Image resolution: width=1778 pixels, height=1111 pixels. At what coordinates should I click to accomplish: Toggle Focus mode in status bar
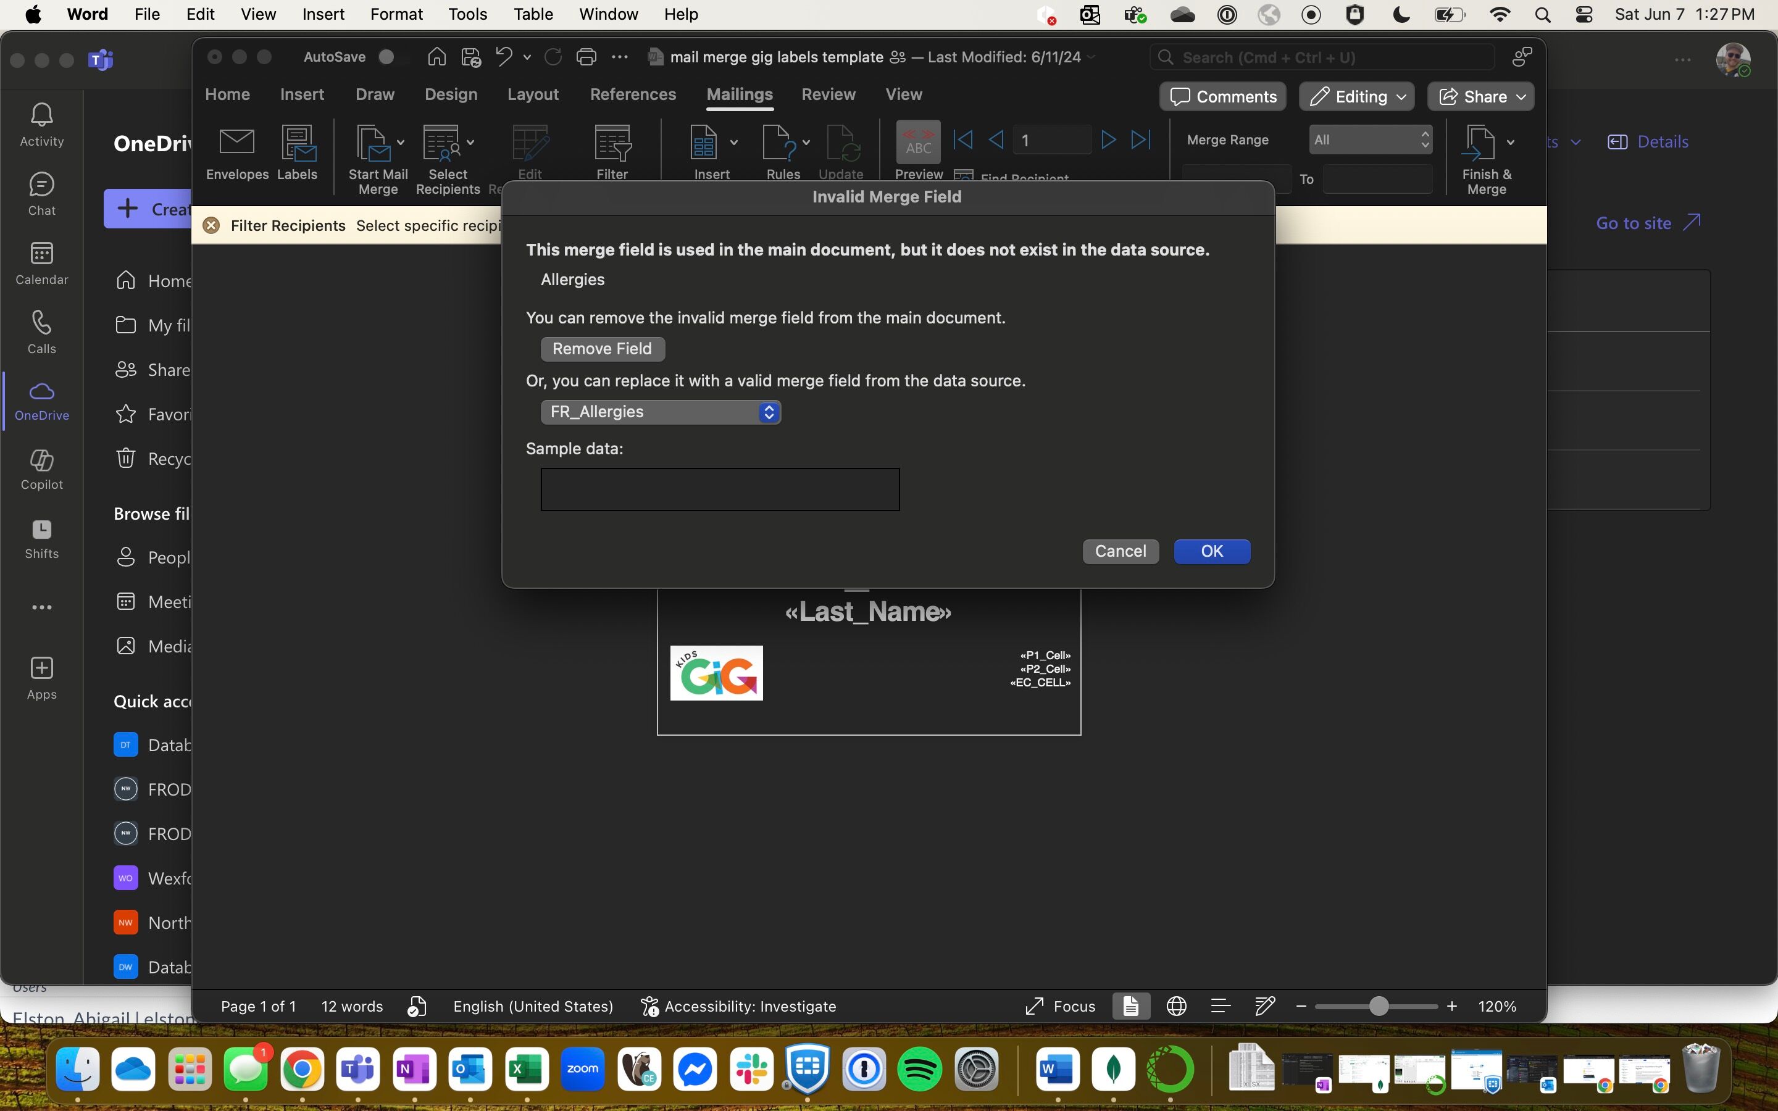[x=1060, y=1006]
